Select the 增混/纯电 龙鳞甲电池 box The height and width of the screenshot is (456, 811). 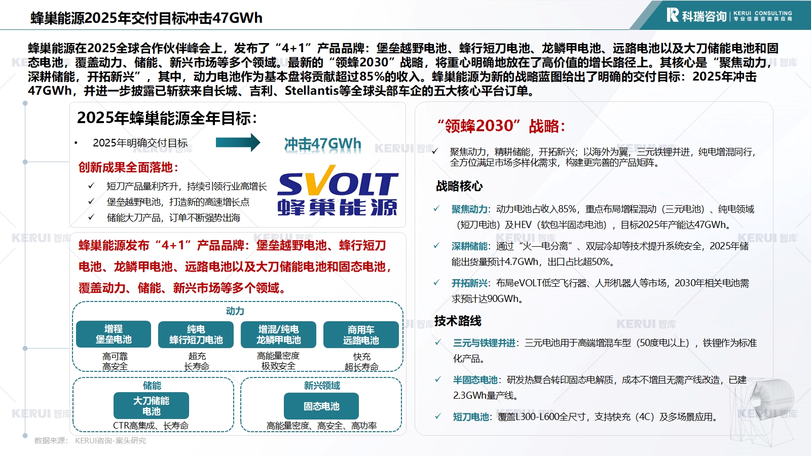[278, 334]
